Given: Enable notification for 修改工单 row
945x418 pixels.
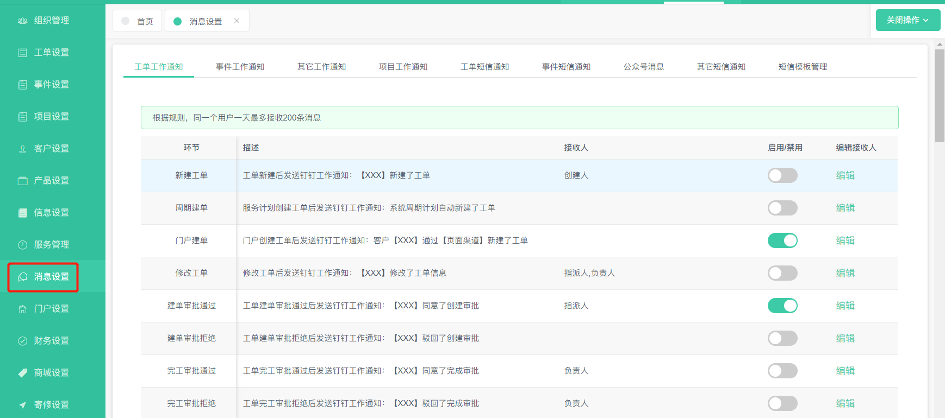Looking at the screenshot, I should [x=782, y=273].
